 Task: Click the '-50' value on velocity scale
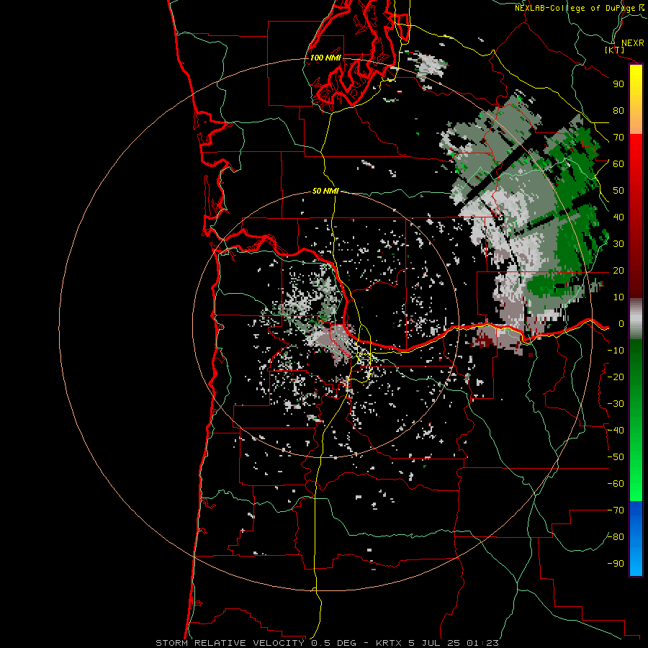(x=616, y=457)
